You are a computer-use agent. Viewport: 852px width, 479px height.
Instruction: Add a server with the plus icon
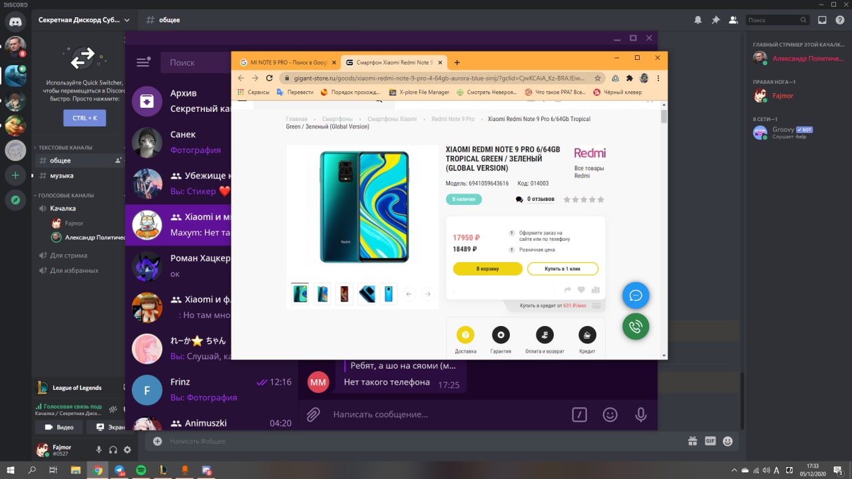[15, 176]
